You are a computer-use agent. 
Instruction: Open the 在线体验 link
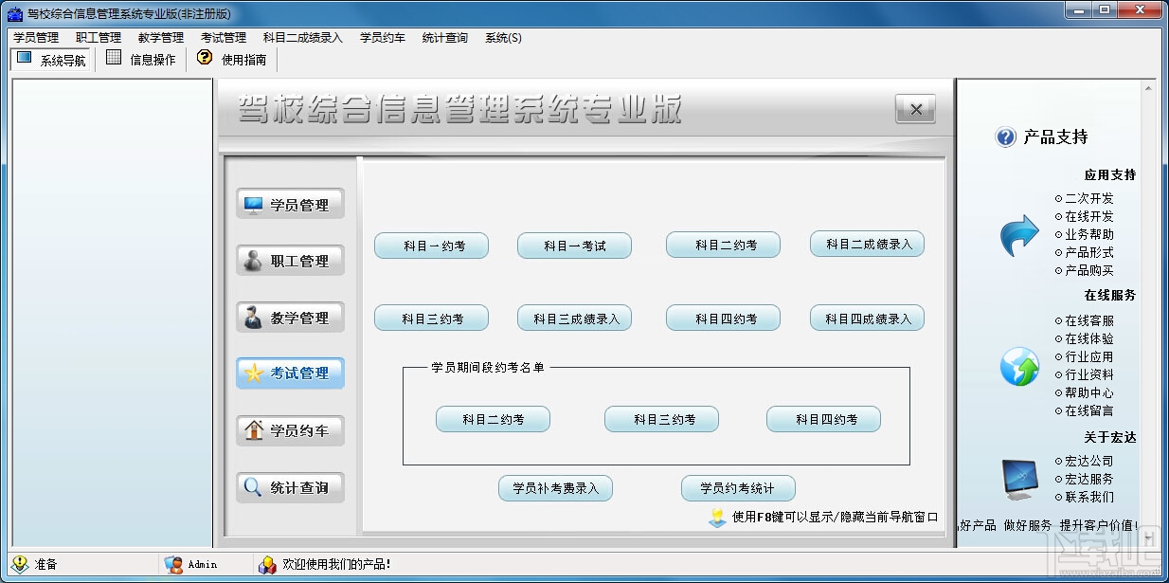[x=1089, y=339]
